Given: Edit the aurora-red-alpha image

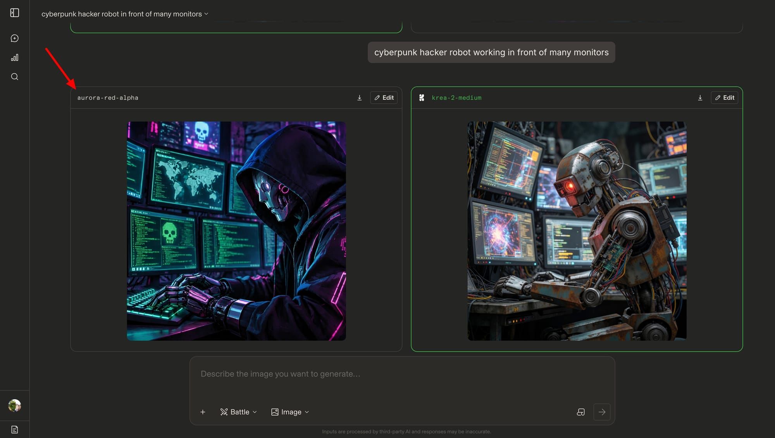Looking at the screenshot, I should [x=384, y=98].
